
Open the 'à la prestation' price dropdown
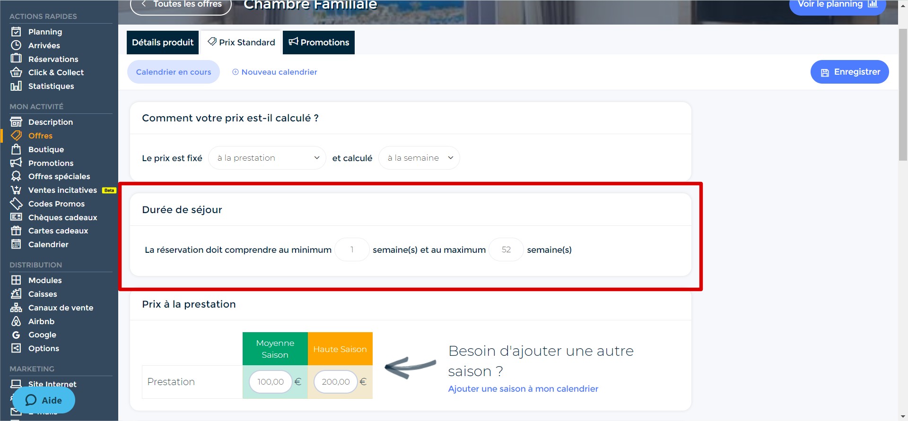pyautogui.click(x=267, y=158)
